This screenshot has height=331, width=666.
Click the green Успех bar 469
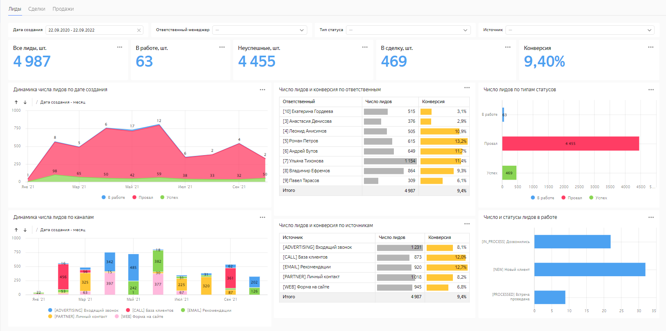(x=509, y=173)
